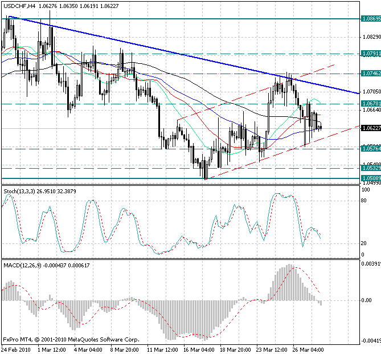Click the 1.08290 axis price value
Screen dimensions: 381x354
point(371,37)
